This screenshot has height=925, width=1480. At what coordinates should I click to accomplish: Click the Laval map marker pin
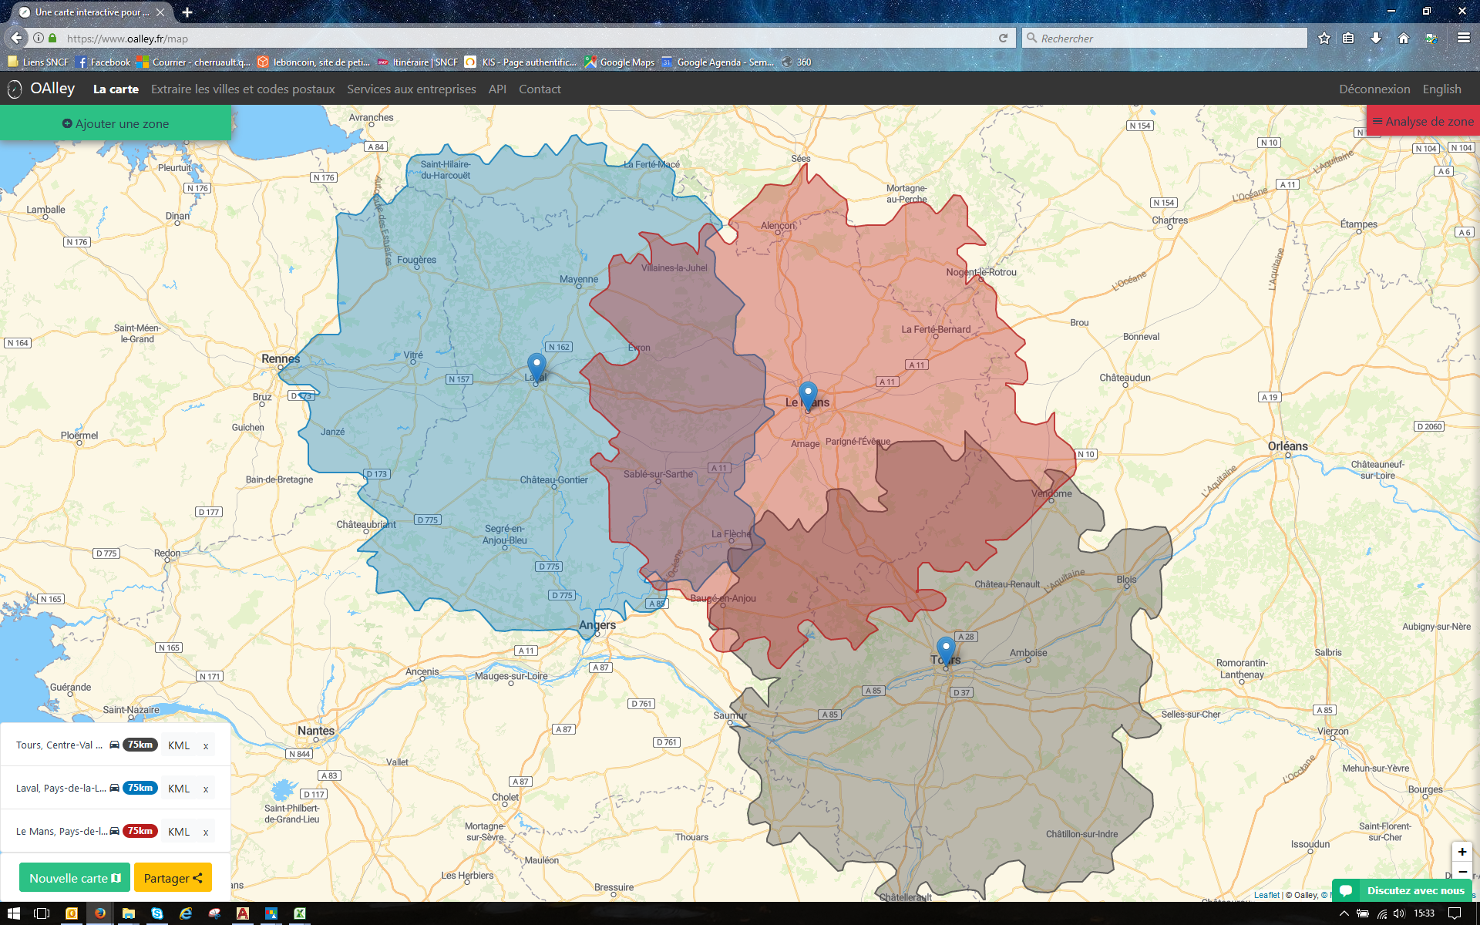pos(536,365)
